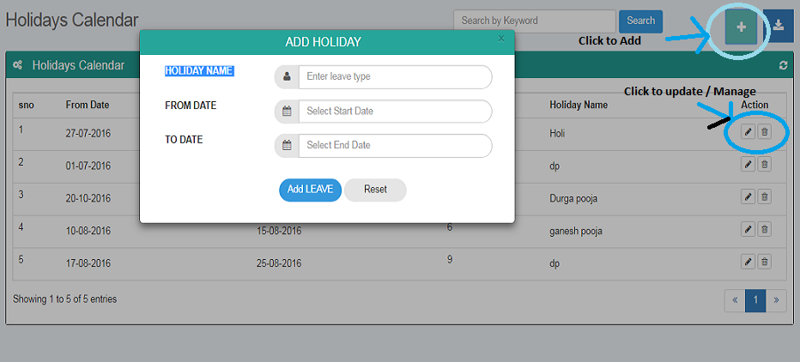The width and height of the screenshot is (800, 362).
Task: Go to previous page in pagination
Action: click(735, 299)
